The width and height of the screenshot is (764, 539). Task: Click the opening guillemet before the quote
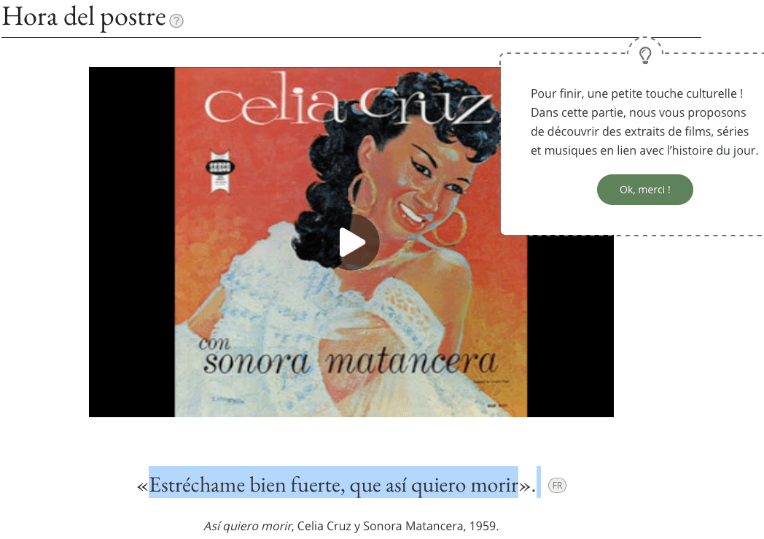(x=142, y=486)
